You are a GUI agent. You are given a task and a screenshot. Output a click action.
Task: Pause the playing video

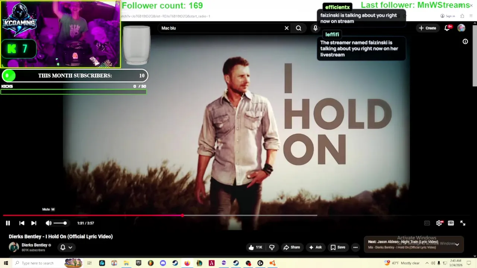[x=8, y=223]
